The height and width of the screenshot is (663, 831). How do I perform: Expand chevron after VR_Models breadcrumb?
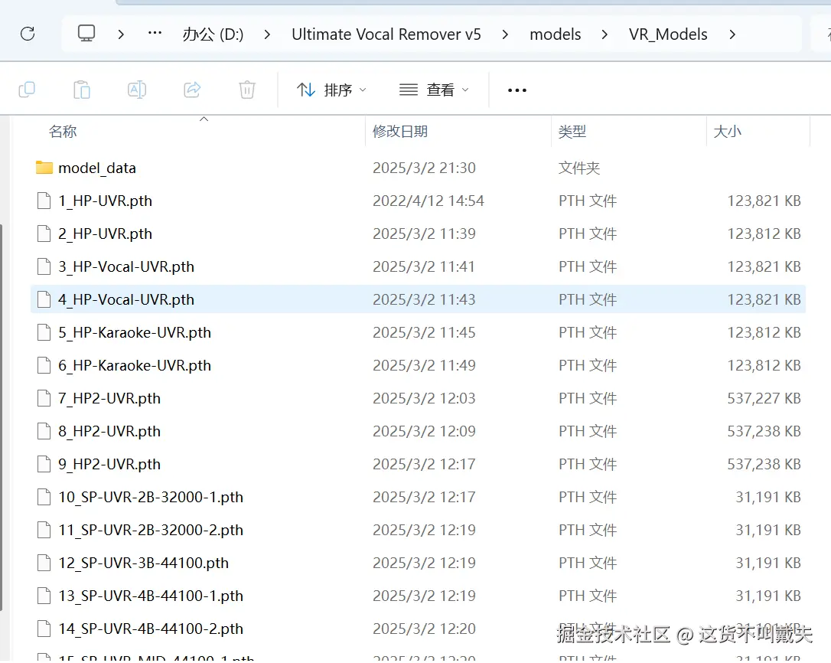click(732, 34)
